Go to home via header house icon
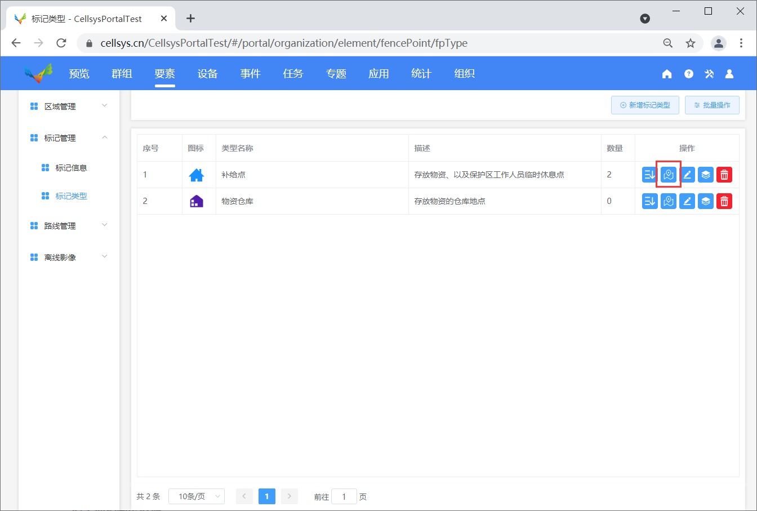The height and width of the screenshot is (511, 757). pos(667,74)
